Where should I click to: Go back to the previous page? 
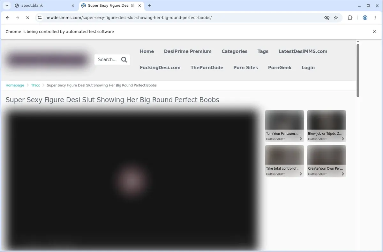[8, 18]
